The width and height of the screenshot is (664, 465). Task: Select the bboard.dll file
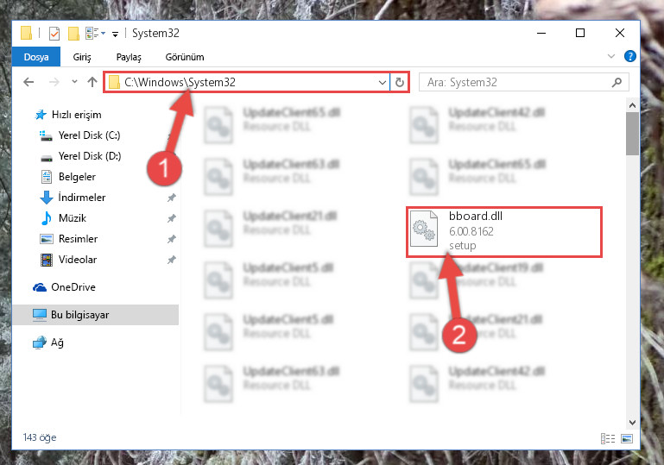(504, 232)
